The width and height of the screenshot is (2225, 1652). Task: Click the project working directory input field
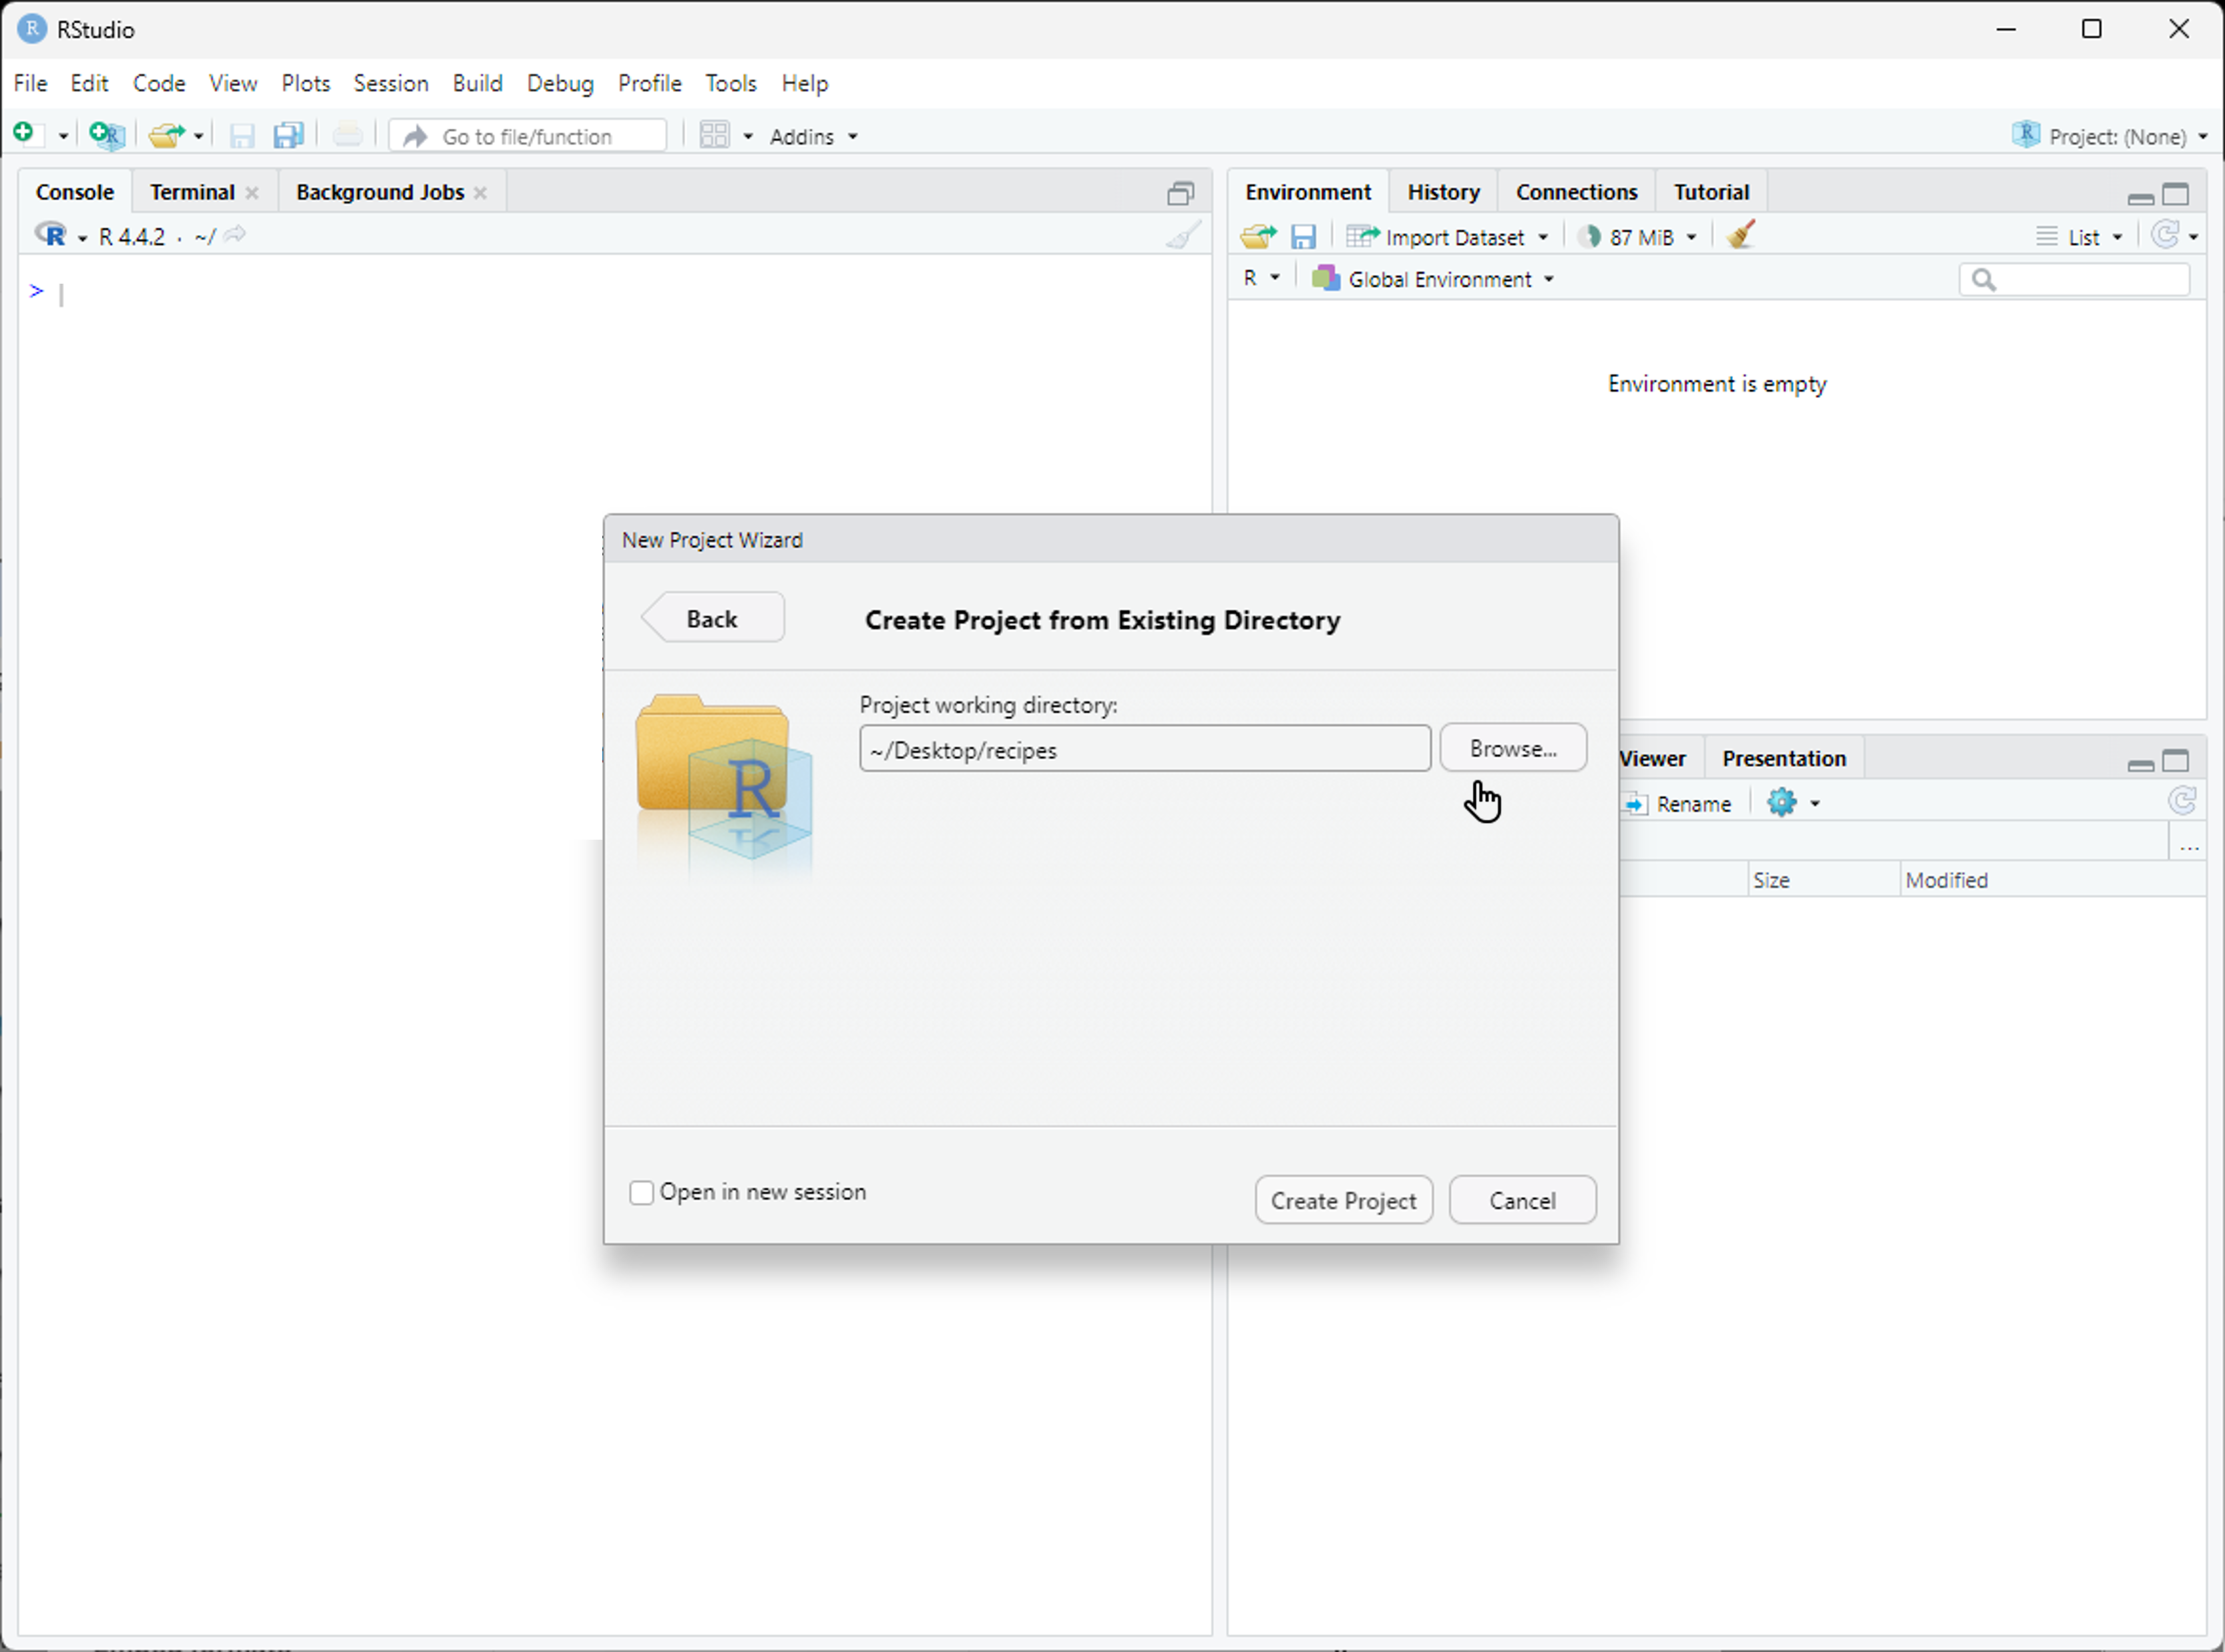[1144, 750]
